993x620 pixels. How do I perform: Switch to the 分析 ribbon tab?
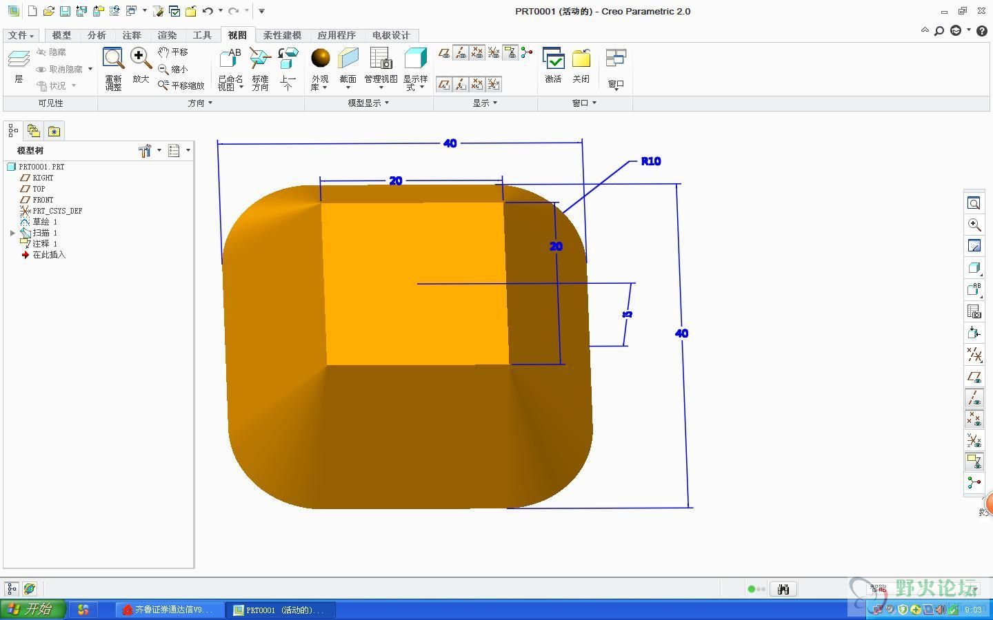(97, 35)
